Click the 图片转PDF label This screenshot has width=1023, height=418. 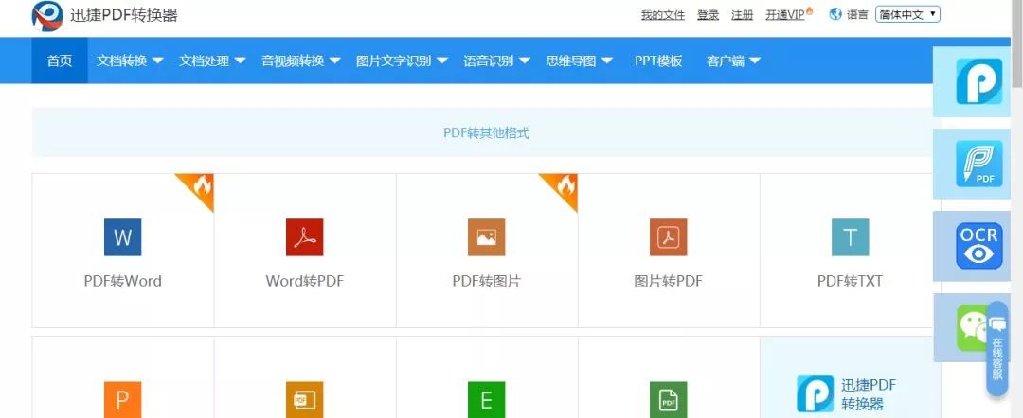669,281
